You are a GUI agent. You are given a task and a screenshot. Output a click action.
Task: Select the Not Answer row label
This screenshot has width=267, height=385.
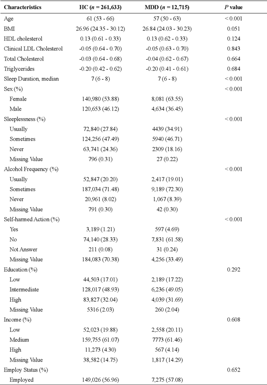[x=23, y=249]
